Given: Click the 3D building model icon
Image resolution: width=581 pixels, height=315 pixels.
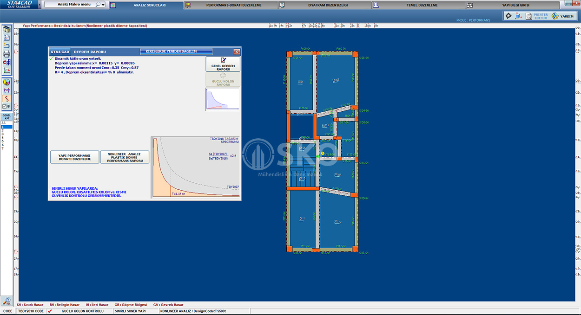Looking at the screenshot, I should coord(7,30).
